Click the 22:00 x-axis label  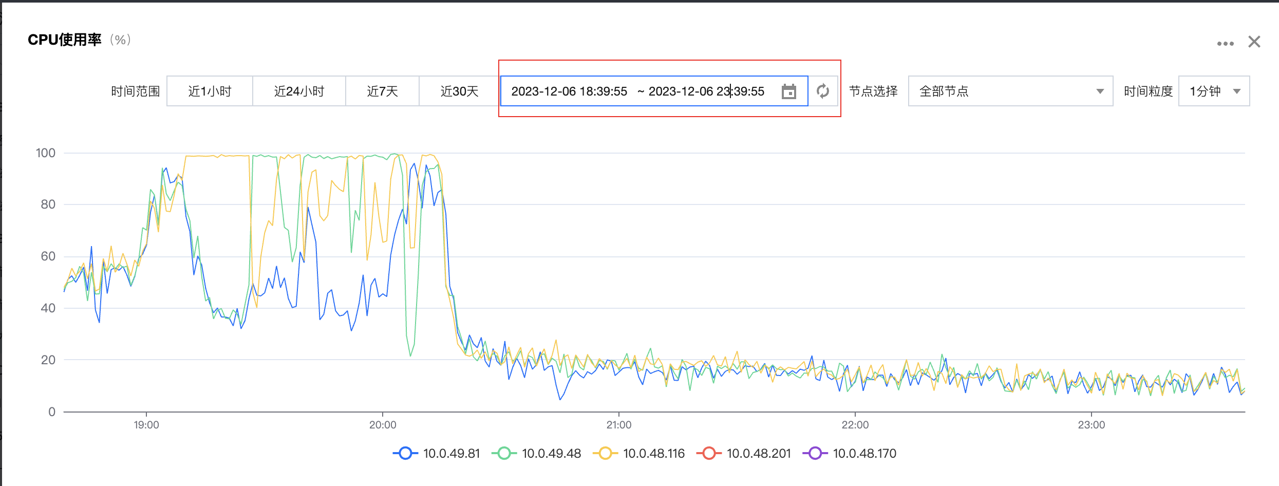click(x=855, y=425)
